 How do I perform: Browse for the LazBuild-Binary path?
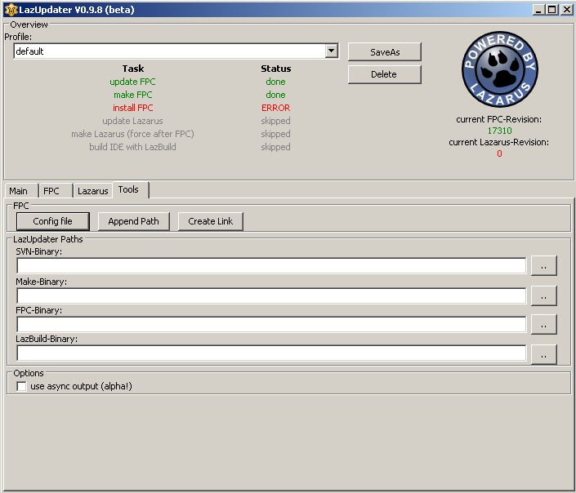point(543,354)
